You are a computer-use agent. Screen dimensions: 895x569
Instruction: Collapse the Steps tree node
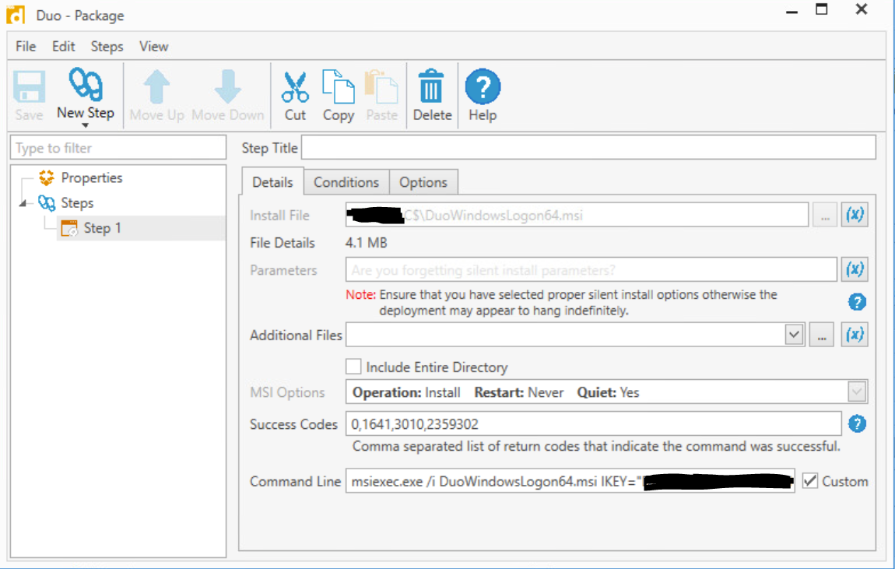pyautogui.click(x=23, y=203)
